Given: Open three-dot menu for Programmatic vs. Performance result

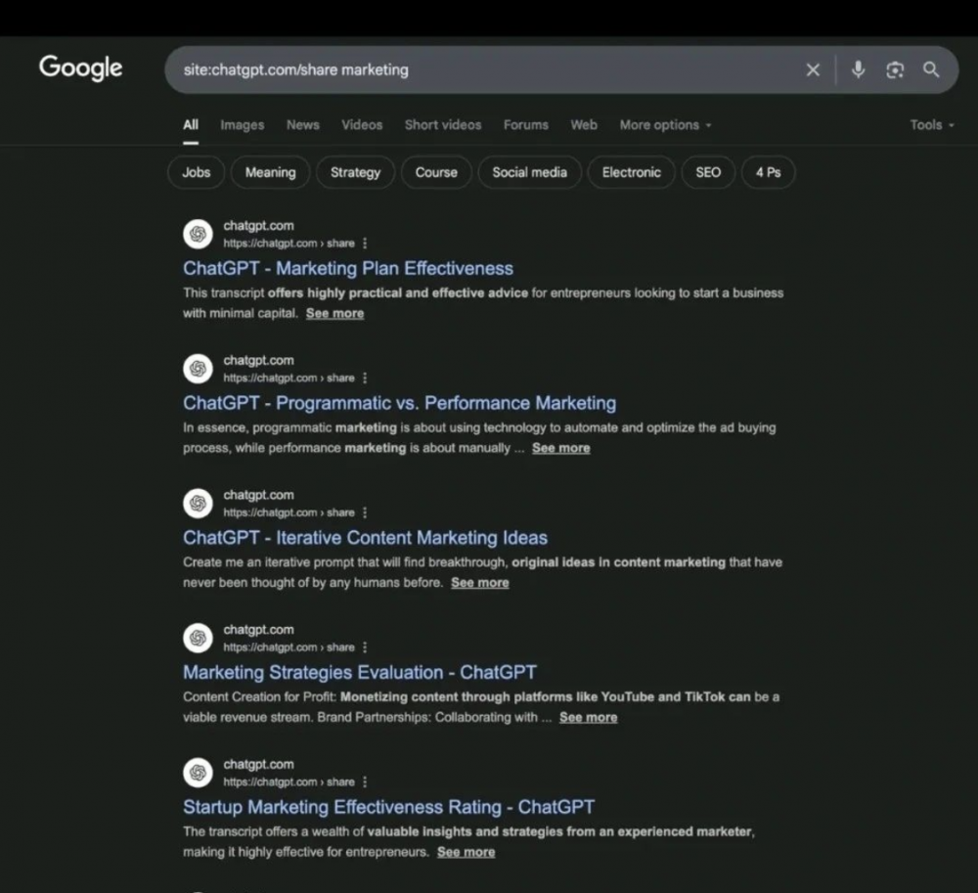Looking at the screenshot, I should coord(365,378).
